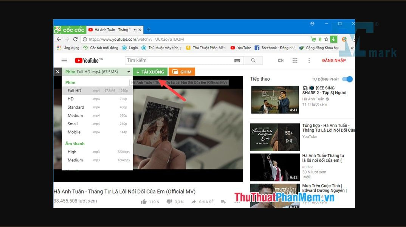Share the video via CHIA SẺ
Screen dimensions: 406x227
pos(203,202)
